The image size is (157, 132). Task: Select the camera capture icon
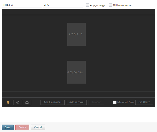(x=27, y=102)
